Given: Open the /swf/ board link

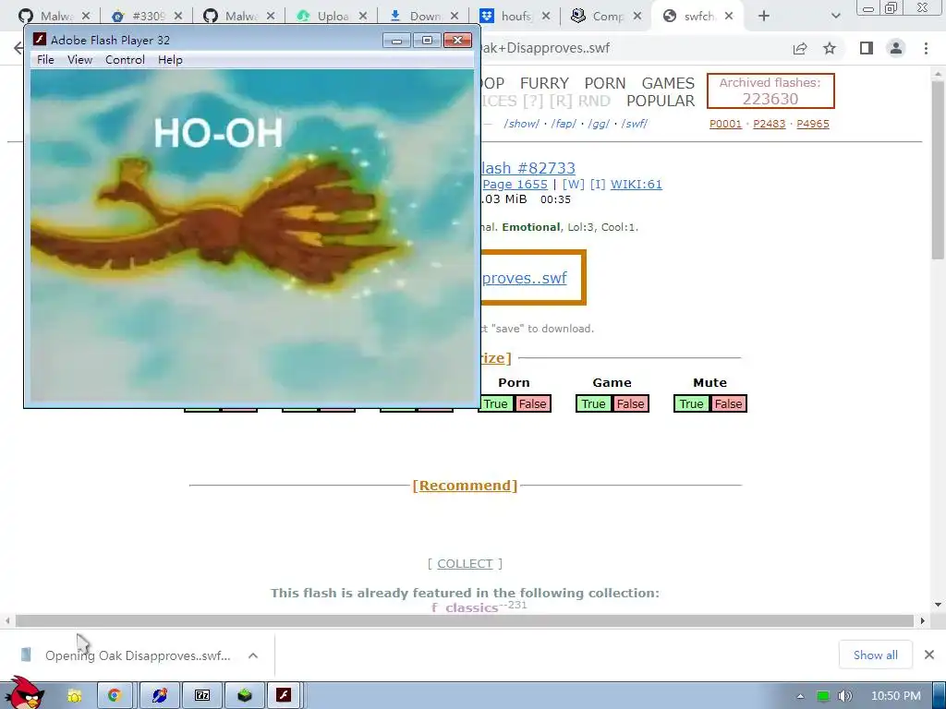Looking at the screenshot, I should pos(634,124).
